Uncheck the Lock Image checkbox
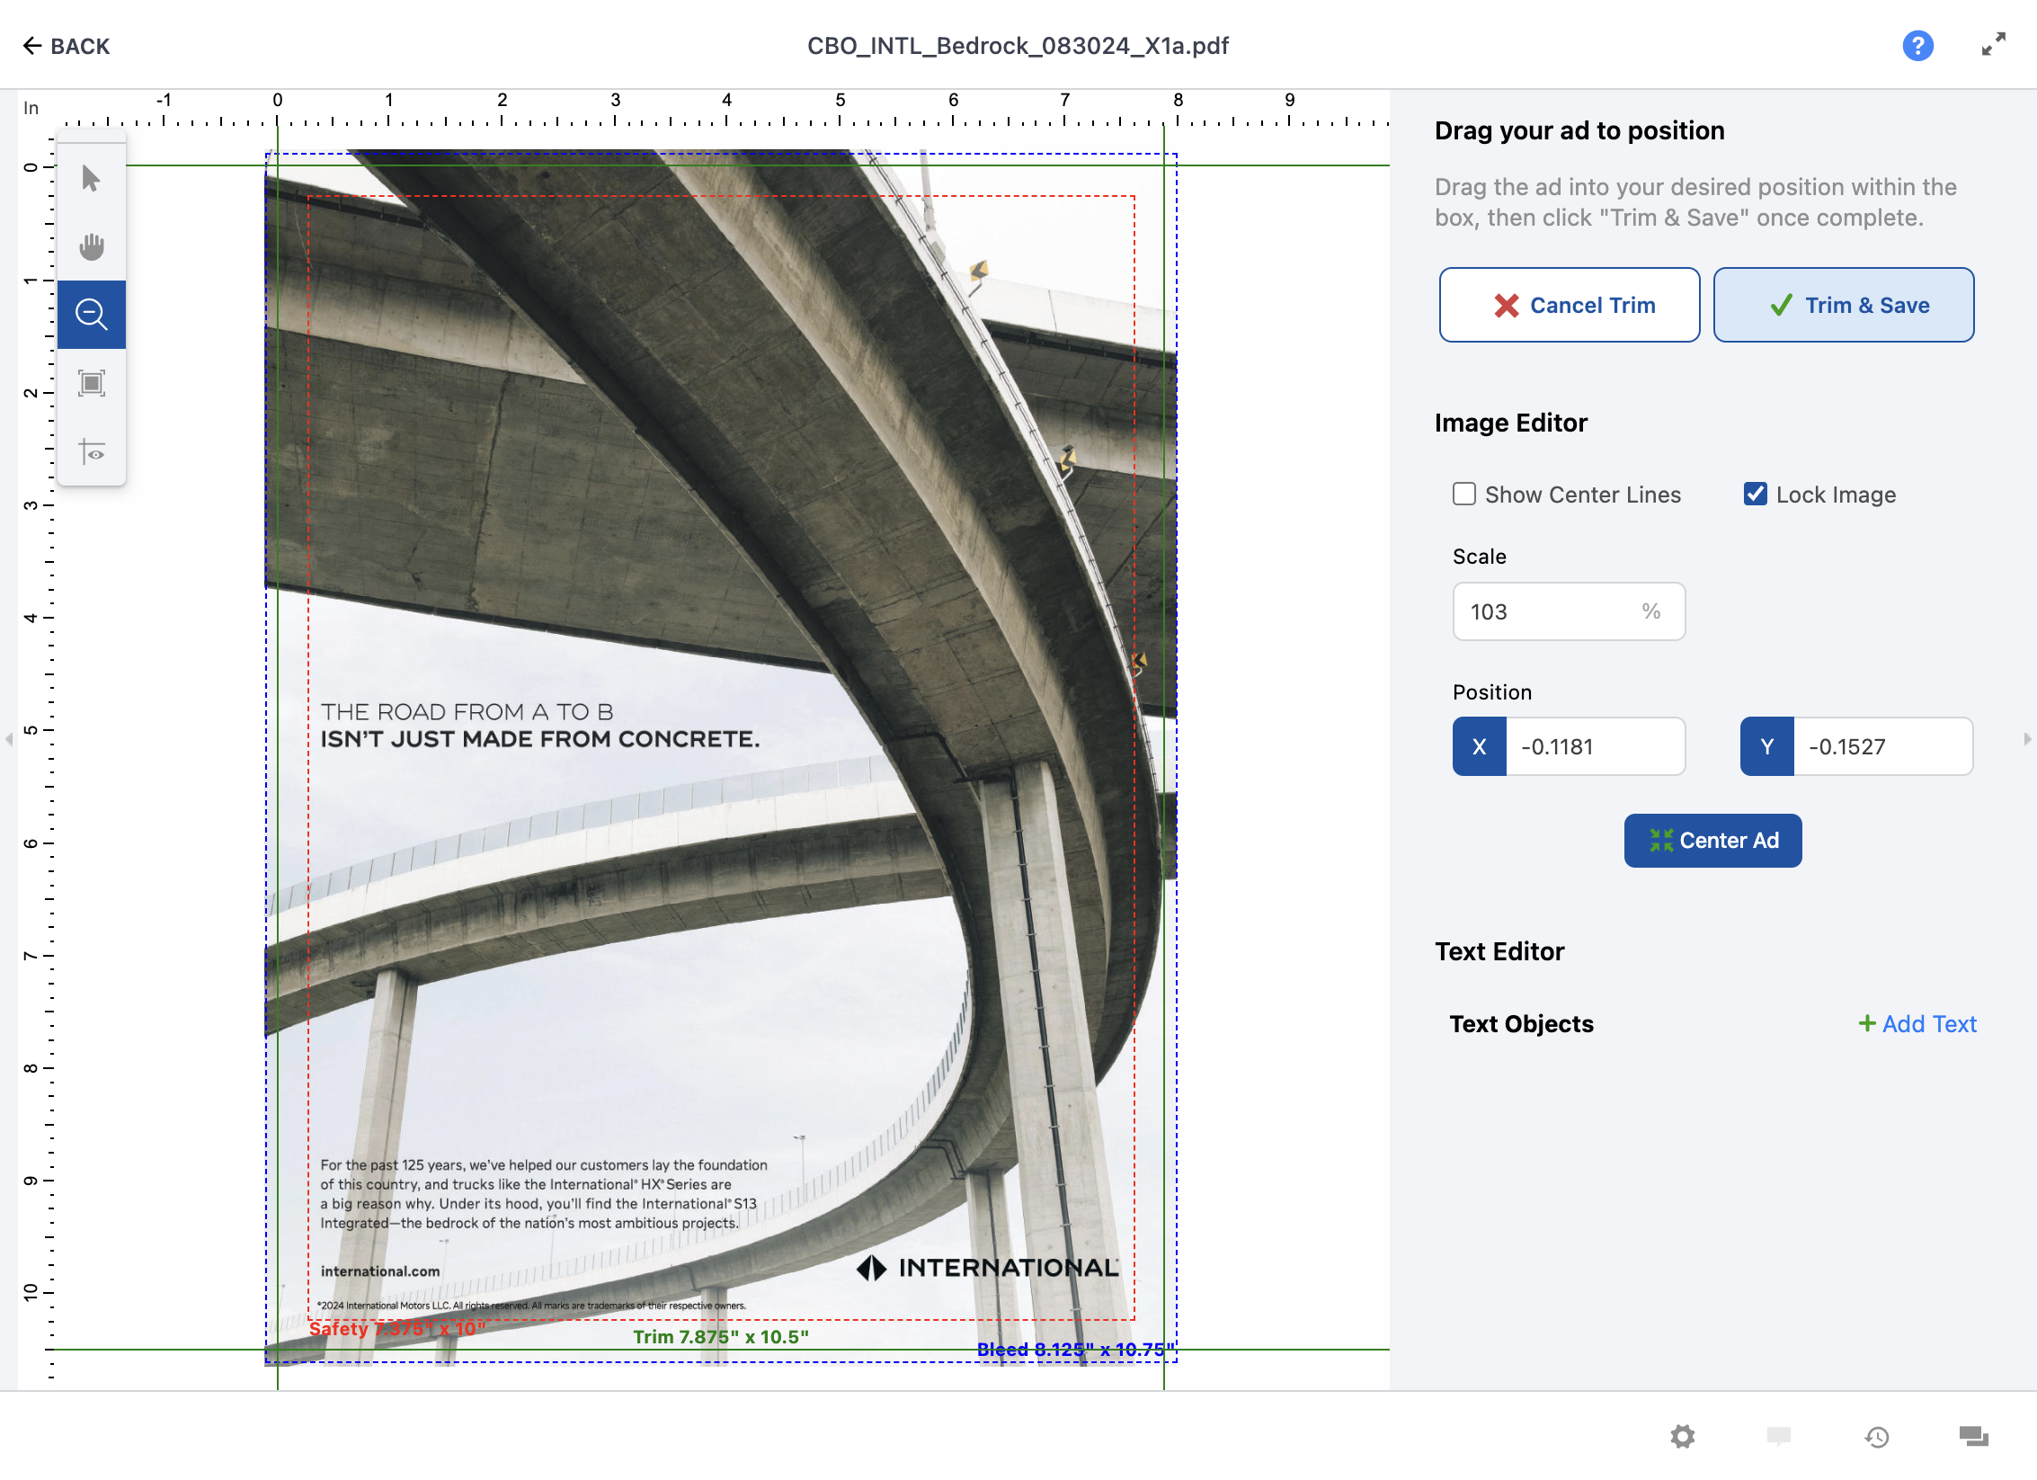Screen dimensions: 2037x1480 point(1755,495)
